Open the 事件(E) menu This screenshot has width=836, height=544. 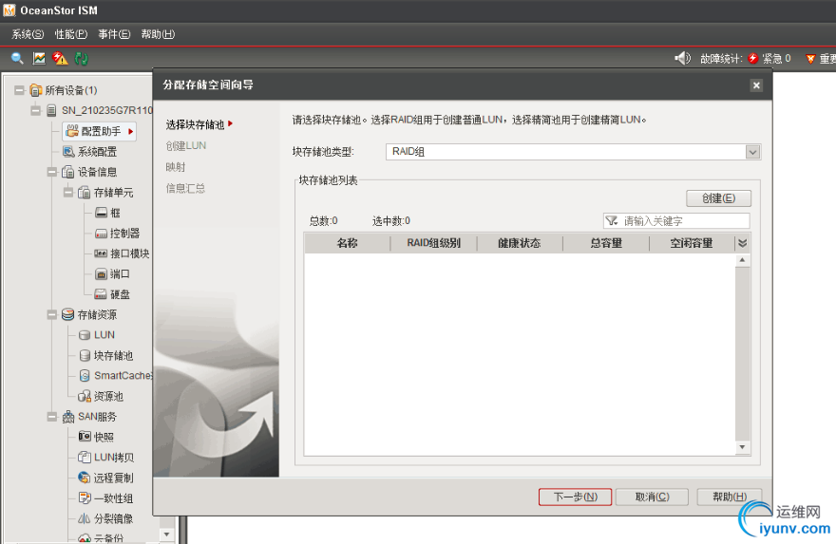point(114,34)
